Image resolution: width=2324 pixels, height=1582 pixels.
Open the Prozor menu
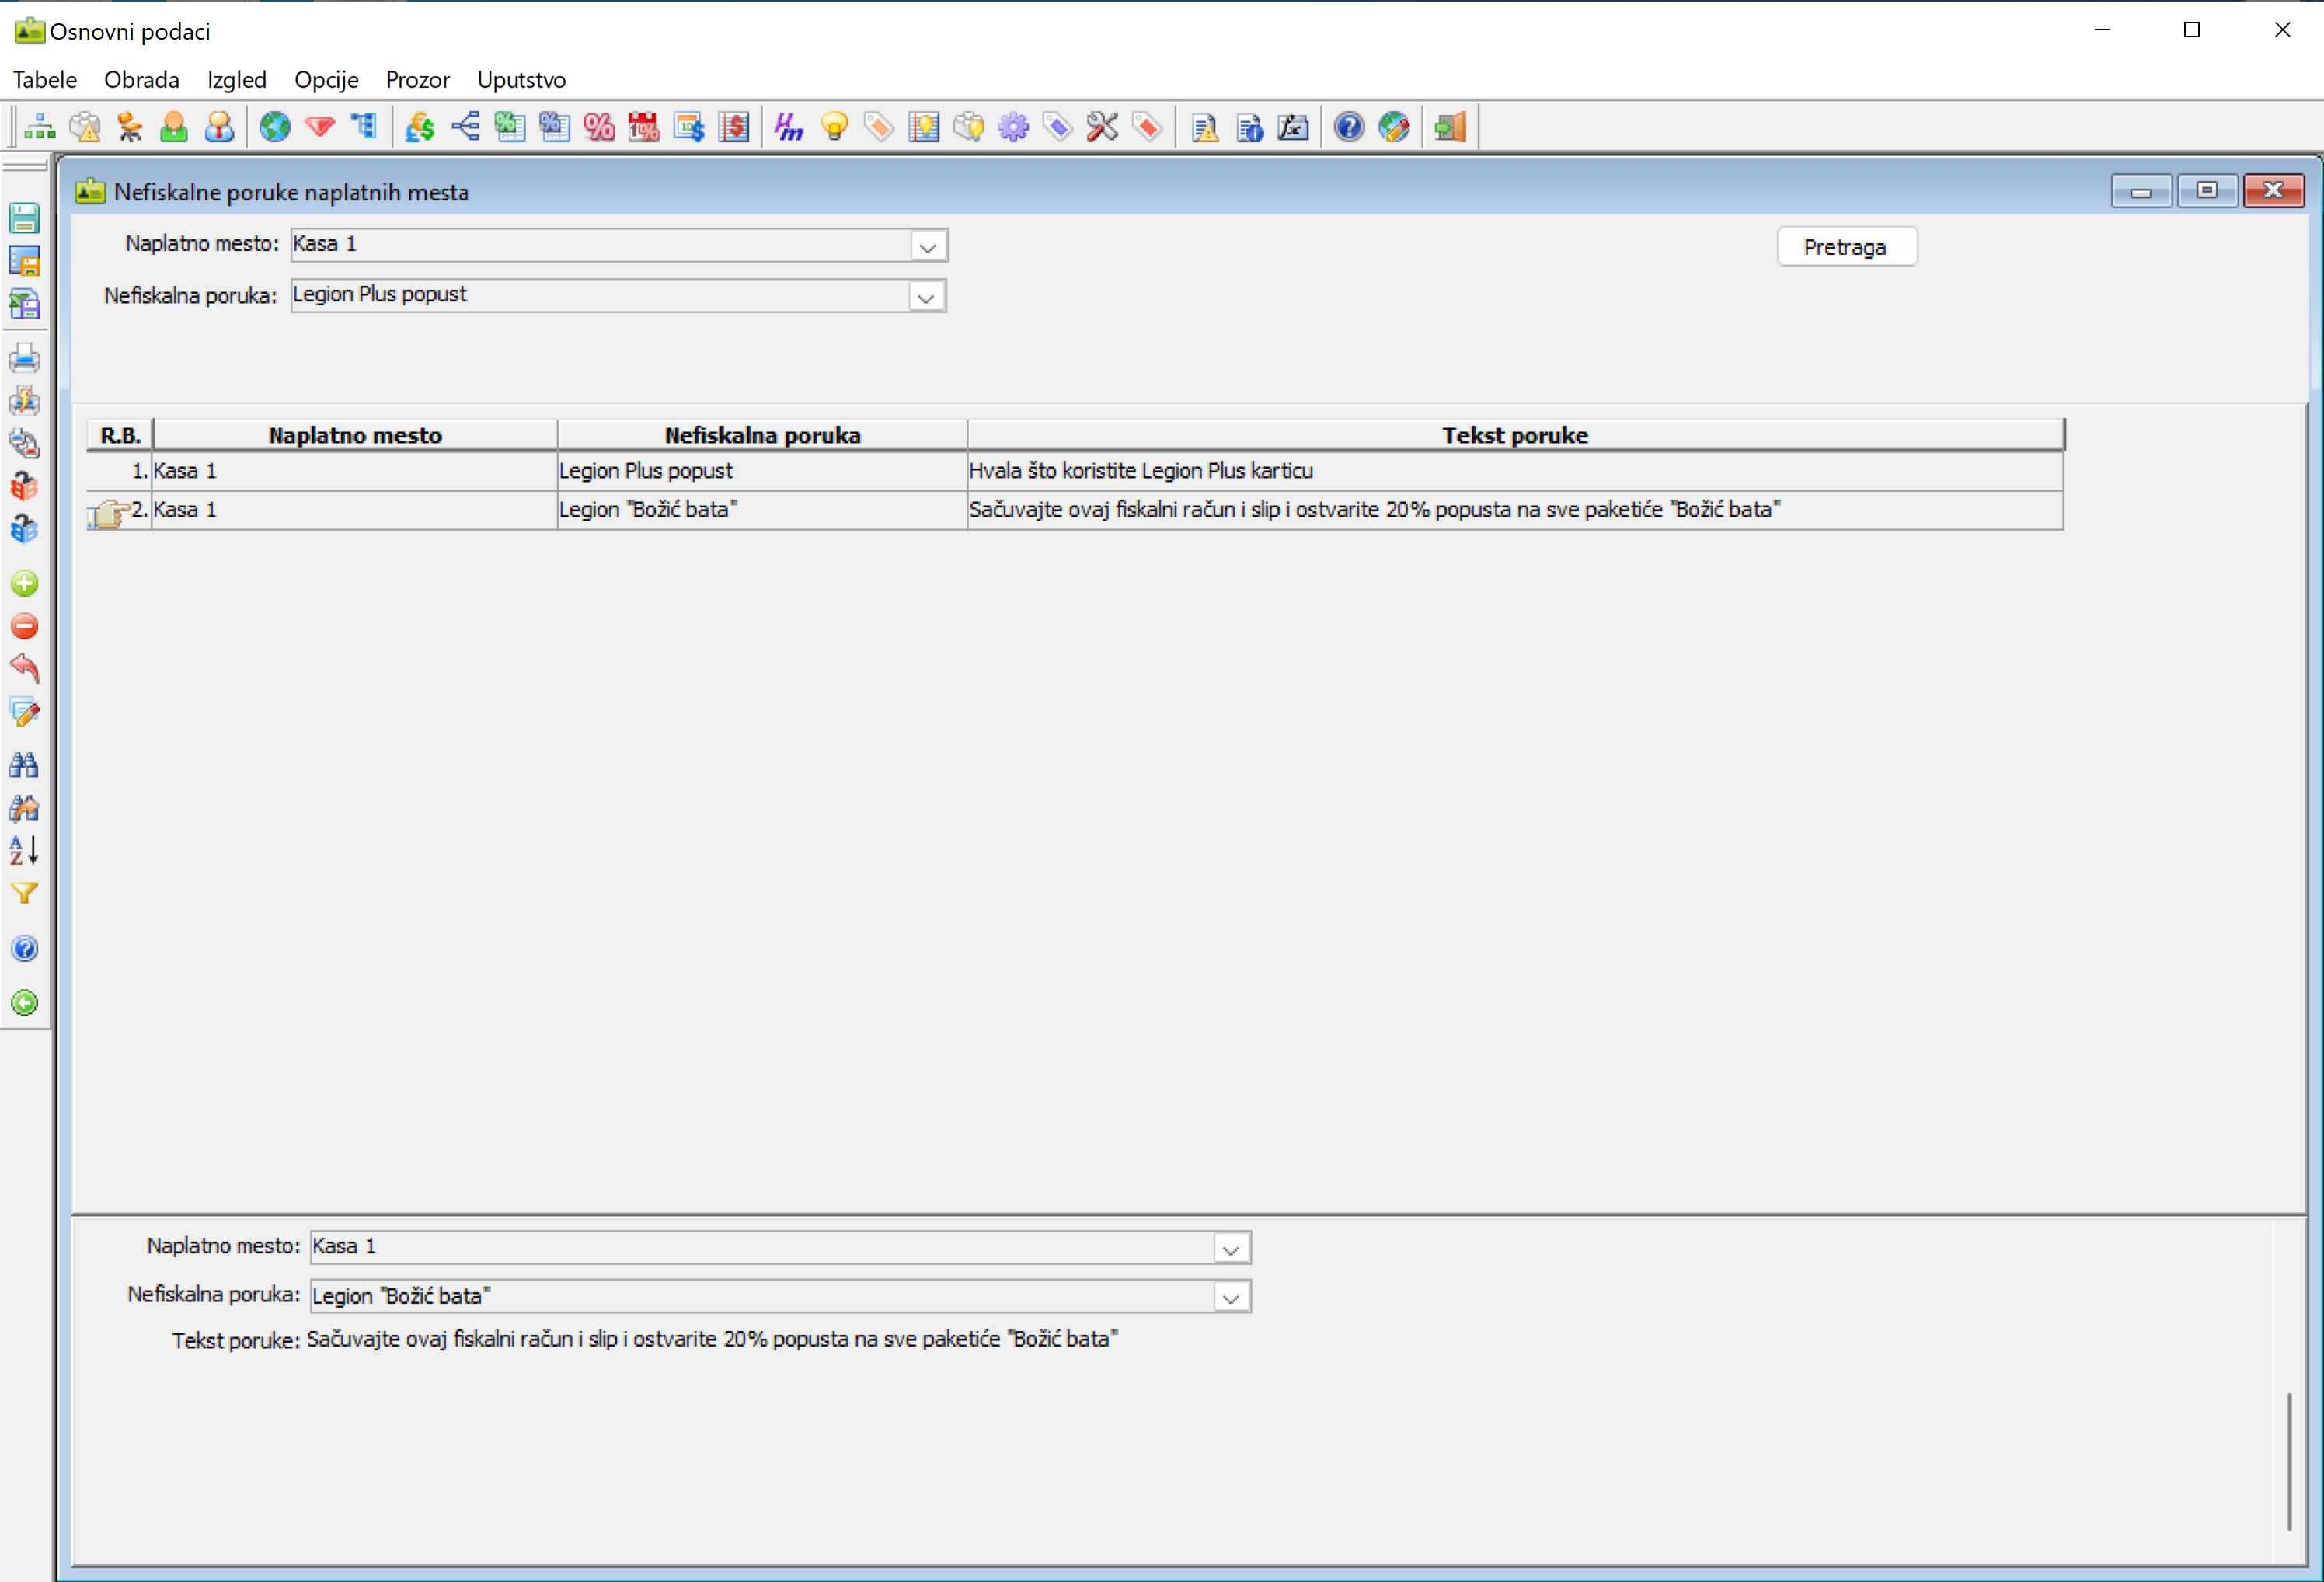[x=418, y=80]
